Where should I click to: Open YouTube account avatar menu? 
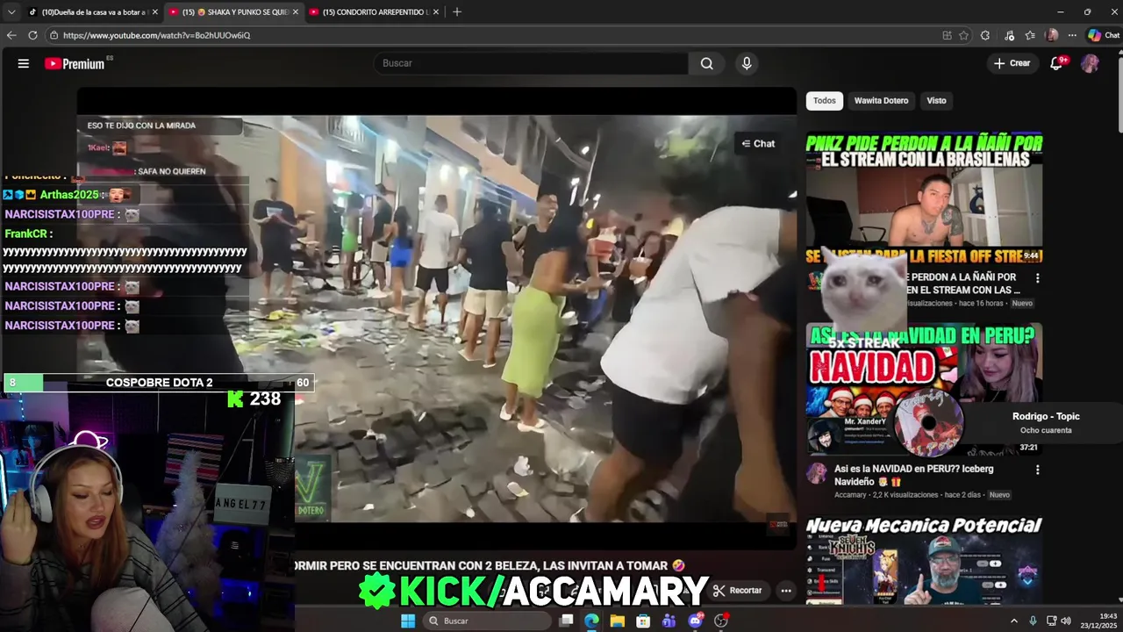click(1090, 63)
